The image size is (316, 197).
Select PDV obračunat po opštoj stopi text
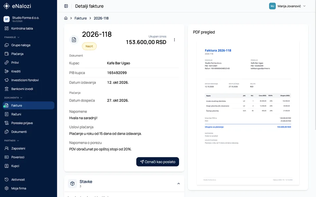(x=100, y=149)
